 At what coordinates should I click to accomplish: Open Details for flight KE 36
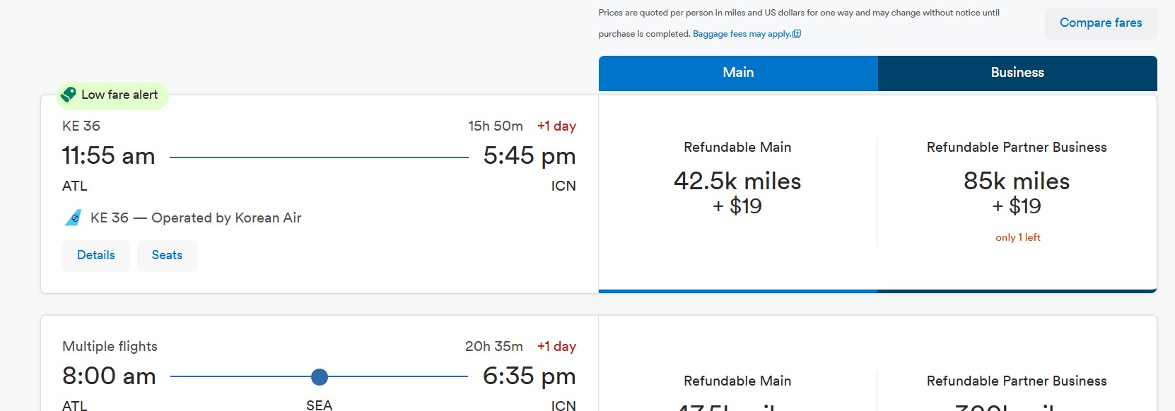[x=96, y=256]
